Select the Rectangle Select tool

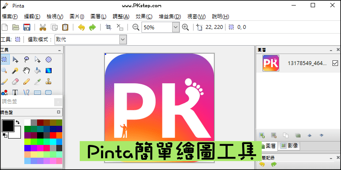pos(4,59)
